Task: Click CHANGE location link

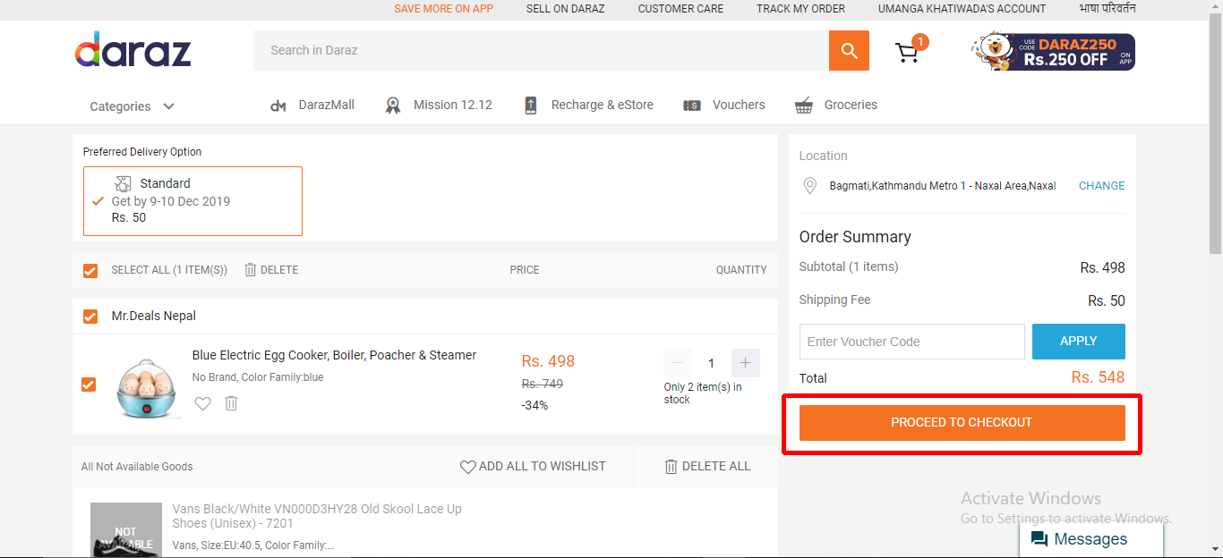Action: (1101, 186)
